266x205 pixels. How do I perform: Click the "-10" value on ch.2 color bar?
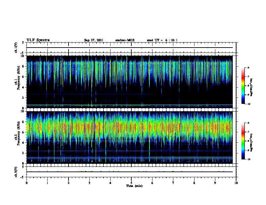tap(248, 159)
